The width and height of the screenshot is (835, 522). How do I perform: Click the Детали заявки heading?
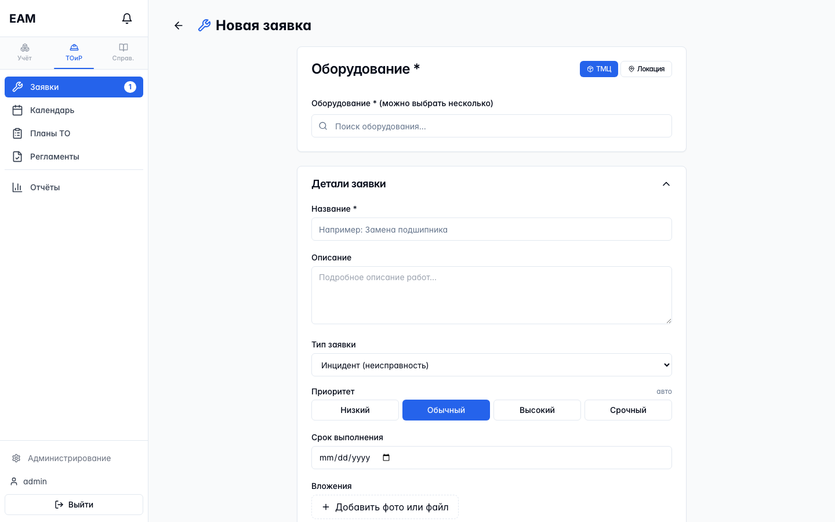348,184
